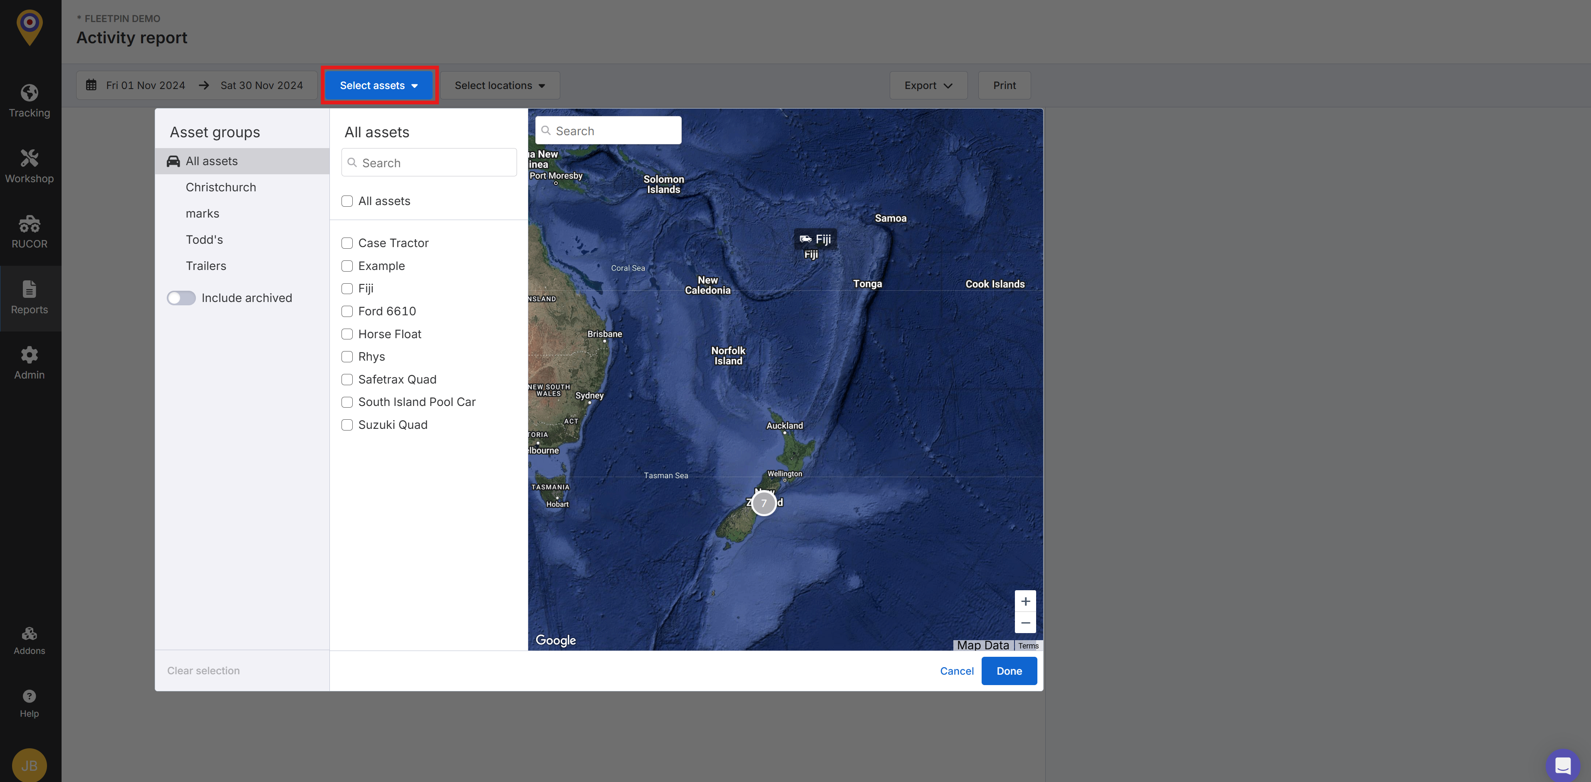Tick the Rhys checkbox
1591x782 pixels.
[x=347, y=357]
